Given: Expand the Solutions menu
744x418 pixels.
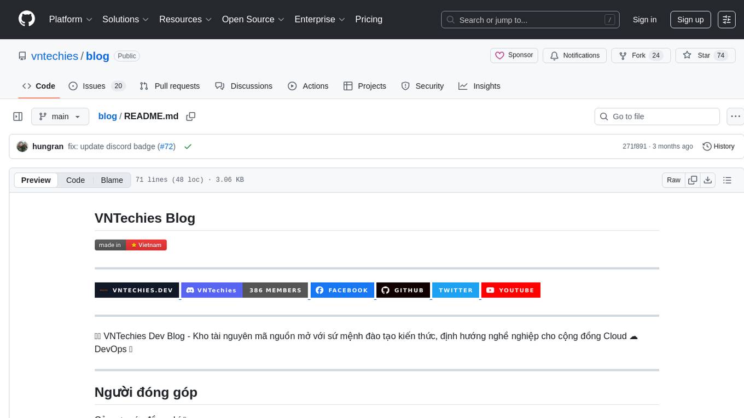Looking at the screenshot, I should click(x=126, y=19).
